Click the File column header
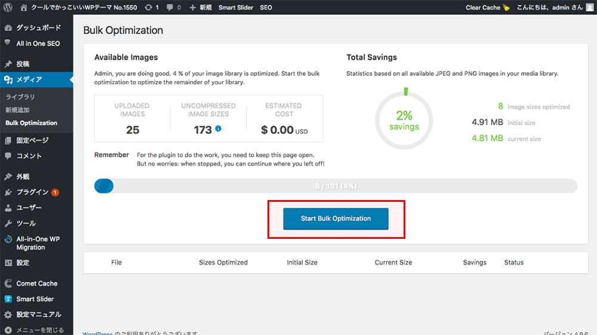Screen dimensions: 597x335 click(116, 262)
